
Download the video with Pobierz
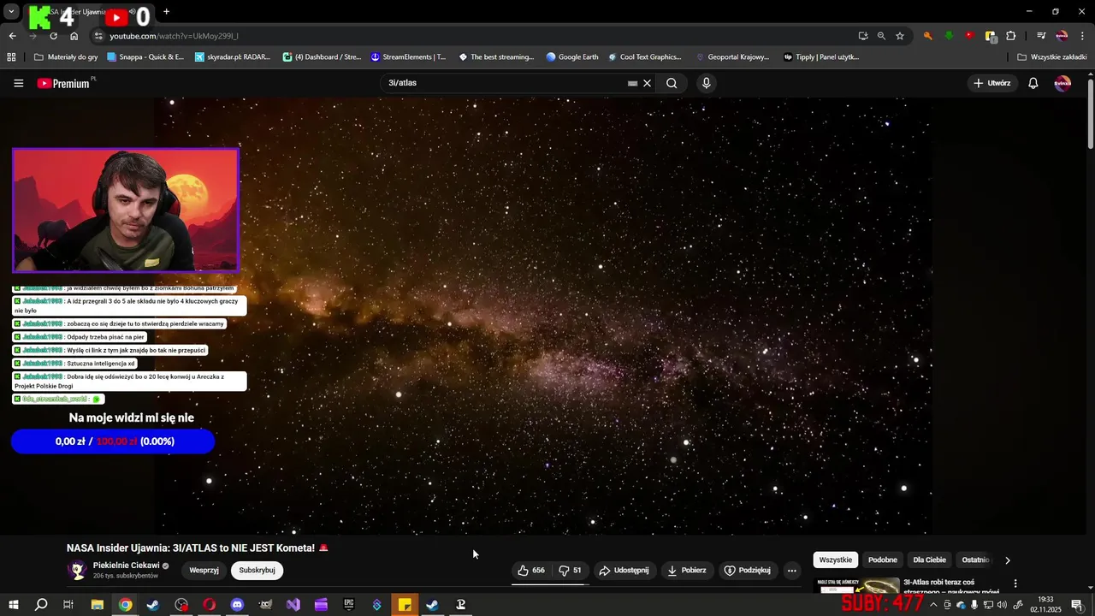point(687,570)
